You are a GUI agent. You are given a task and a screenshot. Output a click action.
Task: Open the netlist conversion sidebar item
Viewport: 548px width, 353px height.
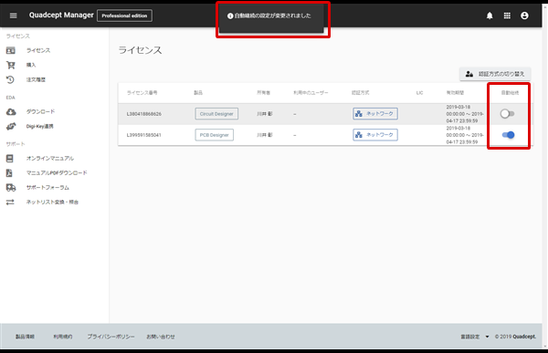[52, 202]
